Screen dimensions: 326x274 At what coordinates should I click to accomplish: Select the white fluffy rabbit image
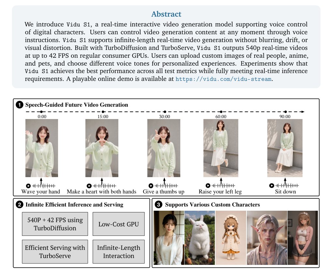200,237
